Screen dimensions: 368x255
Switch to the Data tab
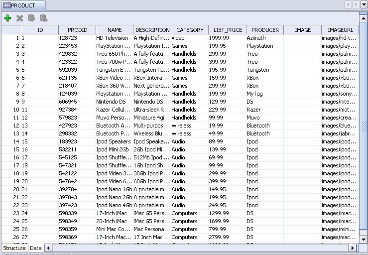pyautogui.click(x=36, y=248)
